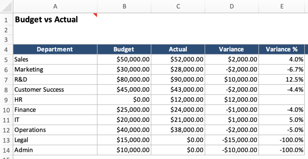This screenshot has width=308, height=159.
Task: Select row 4 header
Action: tap(6, 49)
